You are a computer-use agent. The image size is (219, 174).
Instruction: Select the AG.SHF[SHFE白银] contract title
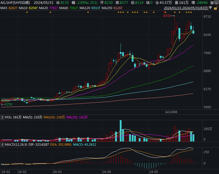coord(15,3)
